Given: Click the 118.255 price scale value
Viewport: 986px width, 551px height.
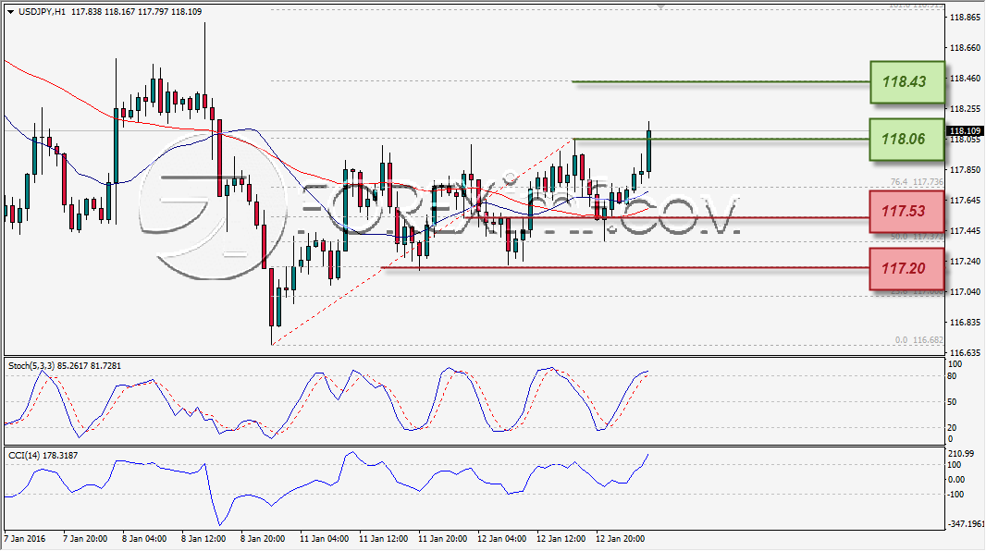Looking at the screenshot, I should pos(965,109).
